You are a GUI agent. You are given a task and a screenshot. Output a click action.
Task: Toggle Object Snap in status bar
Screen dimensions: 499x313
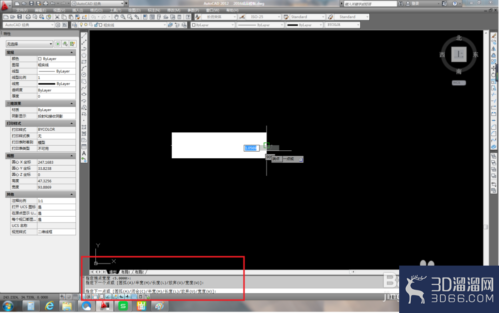(x=95, y=297)
